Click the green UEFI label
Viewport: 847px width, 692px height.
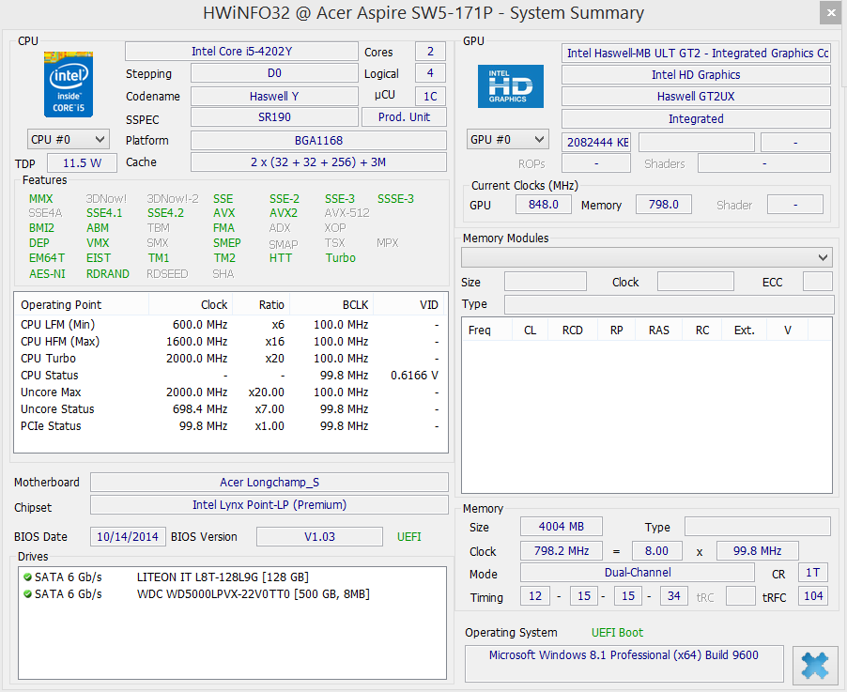[408, 537]
